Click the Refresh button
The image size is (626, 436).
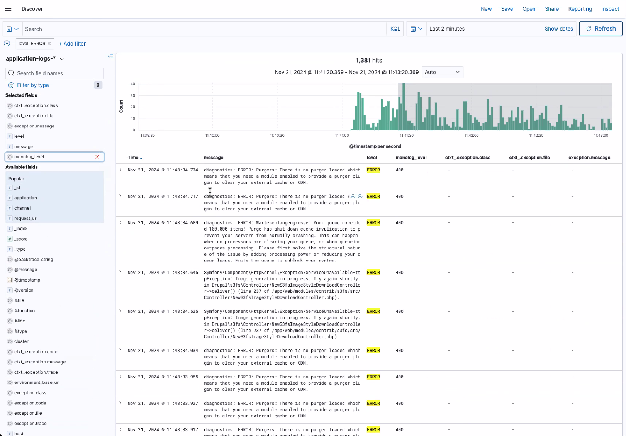(x=601, y=28)
